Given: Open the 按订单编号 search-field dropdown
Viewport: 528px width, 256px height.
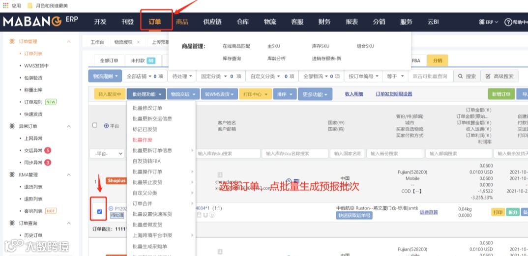Looking at the screenshot, I should tap(363, 76).
